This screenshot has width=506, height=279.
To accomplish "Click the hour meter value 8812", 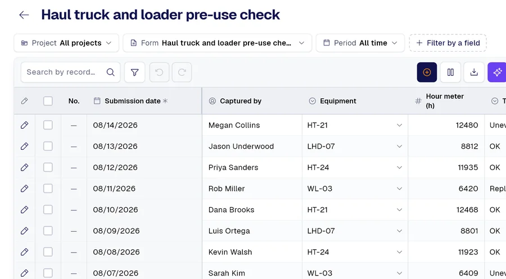I will pos(469,147).
